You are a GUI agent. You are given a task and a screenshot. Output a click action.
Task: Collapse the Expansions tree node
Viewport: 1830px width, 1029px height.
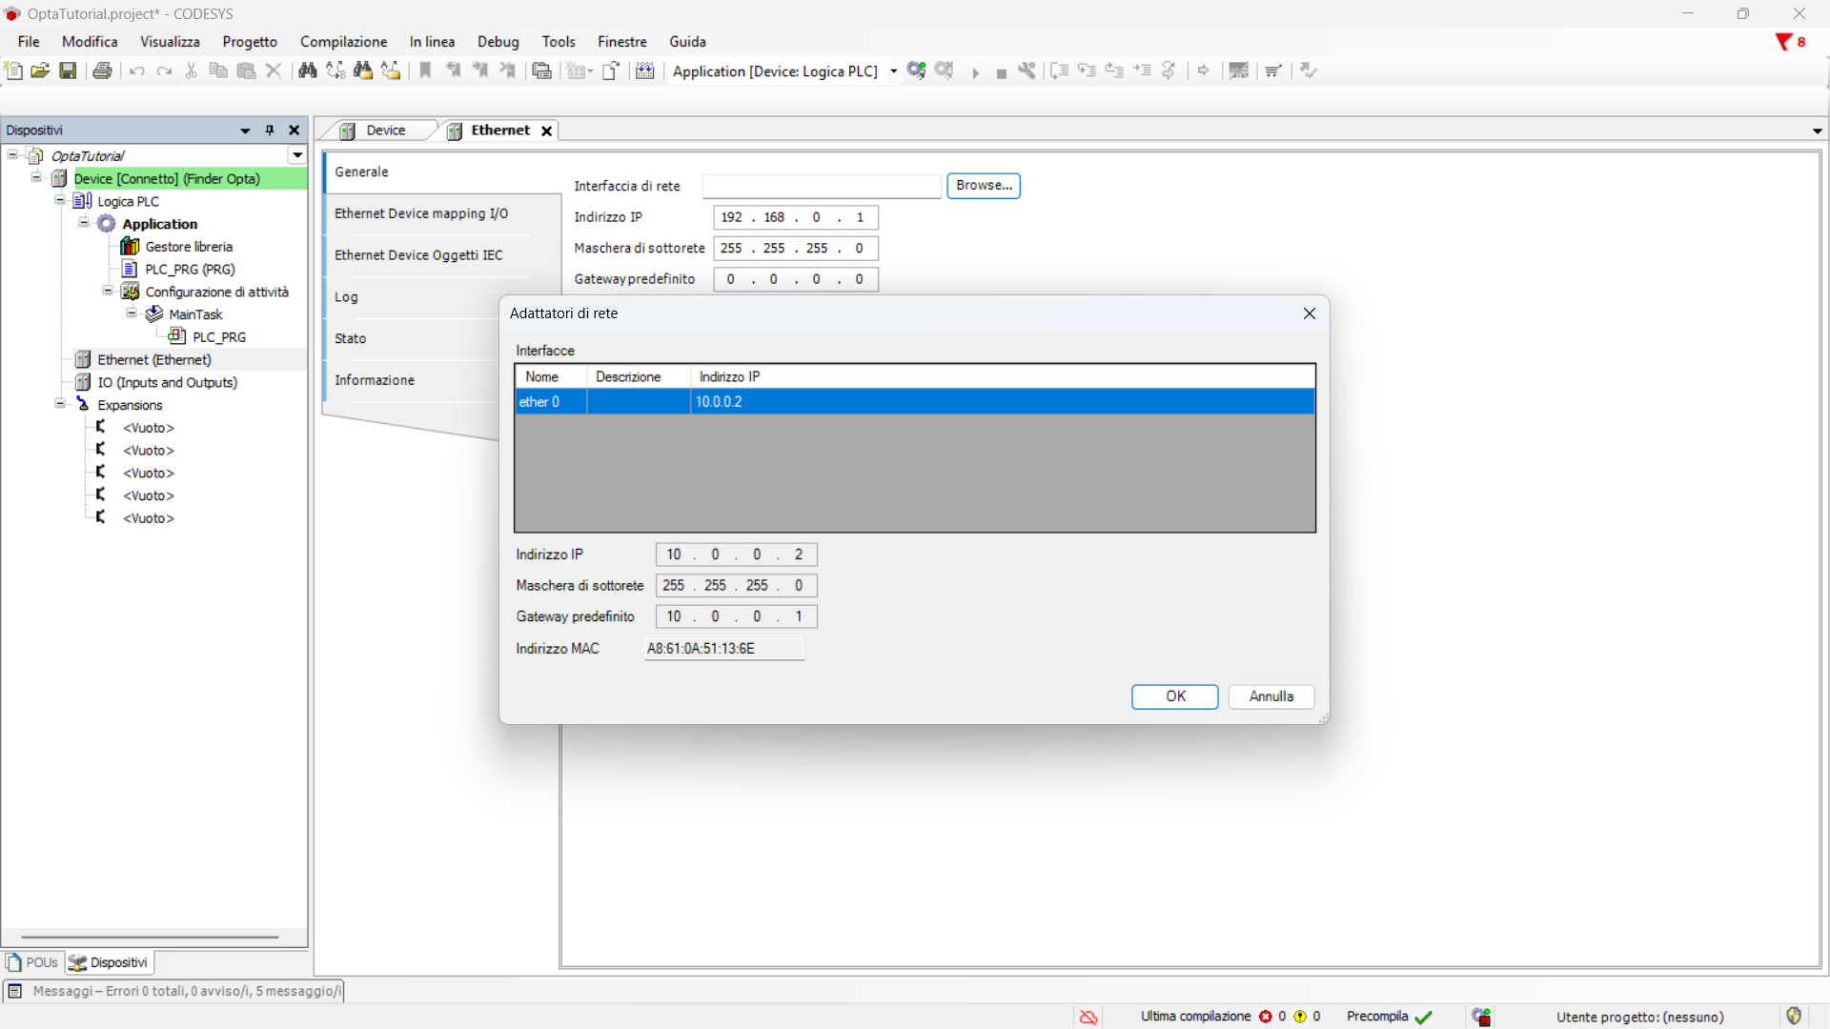click(60, 404)
